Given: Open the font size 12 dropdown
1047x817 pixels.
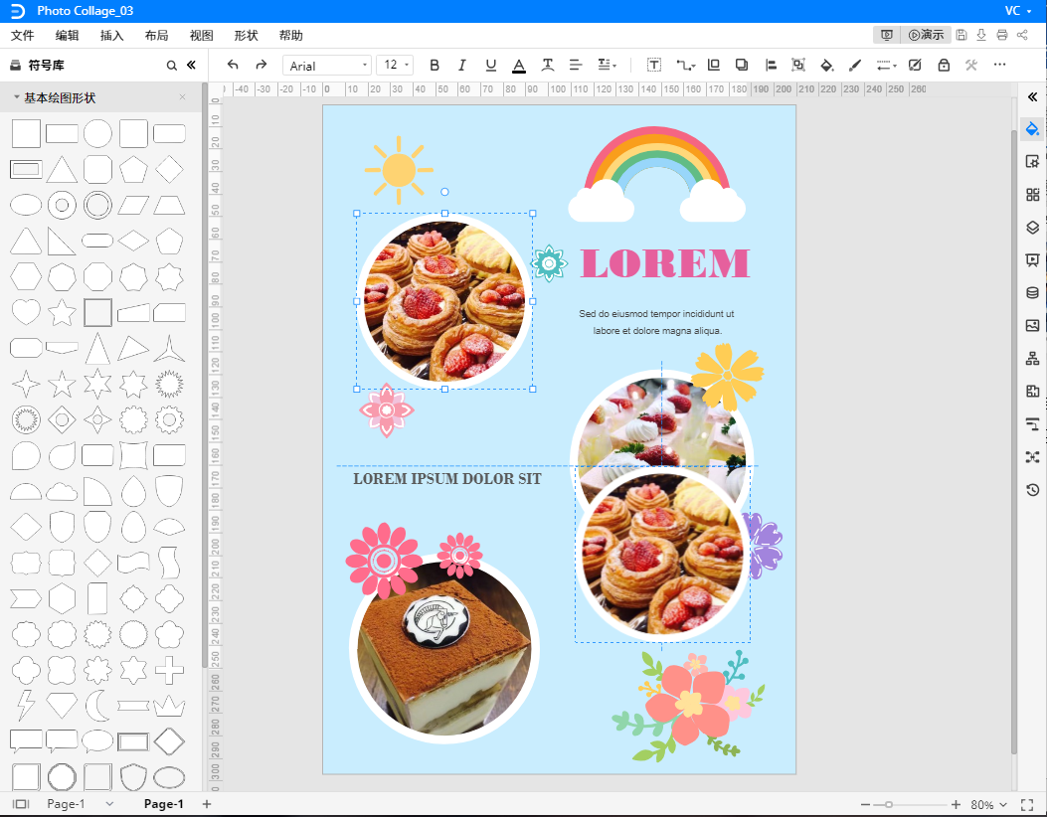Looking at the screenshot, I should (395, 65).
